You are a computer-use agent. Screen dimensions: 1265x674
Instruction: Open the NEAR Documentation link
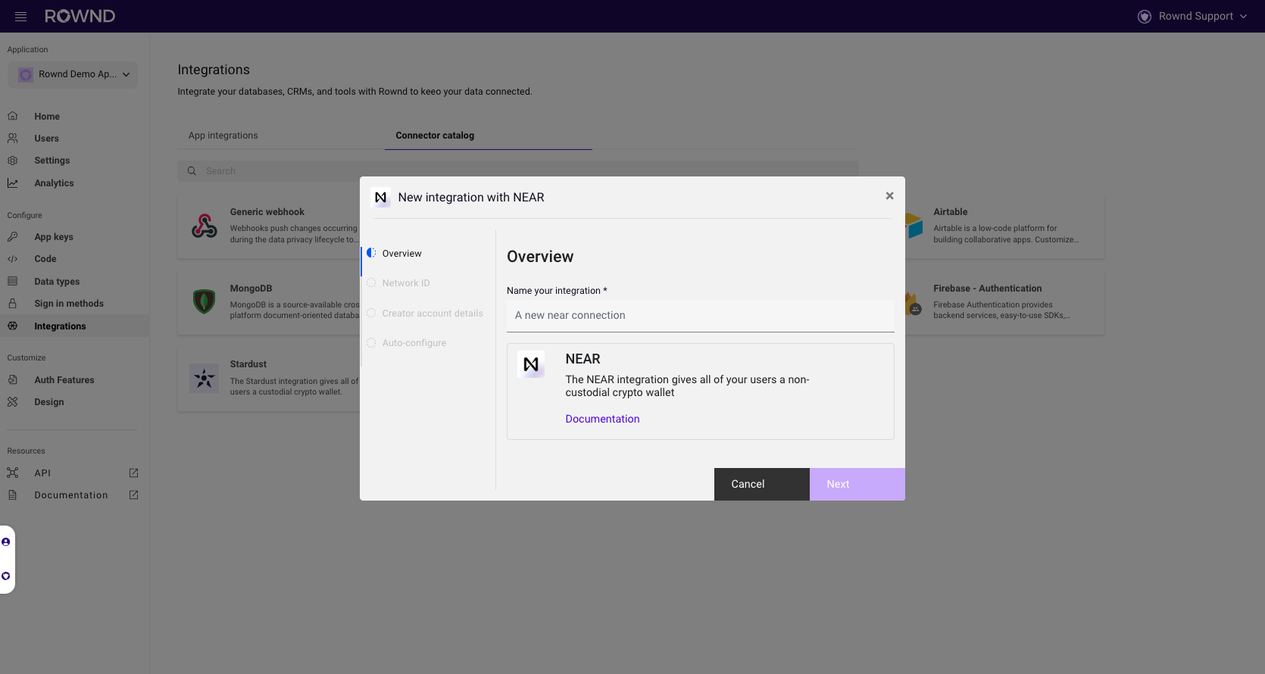[x=602, y=419]
